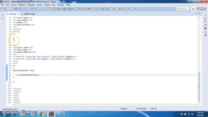This screenshot has height=117, width=208.
Task: Open the Search menu
Action: click(39, 5)
